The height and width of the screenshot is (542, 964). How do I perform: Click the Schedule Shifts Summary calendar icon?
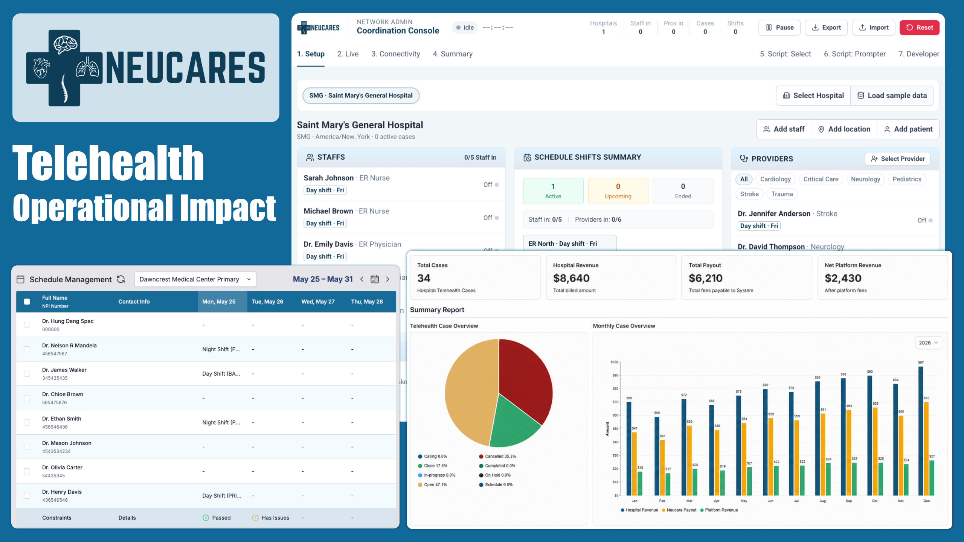527,157
